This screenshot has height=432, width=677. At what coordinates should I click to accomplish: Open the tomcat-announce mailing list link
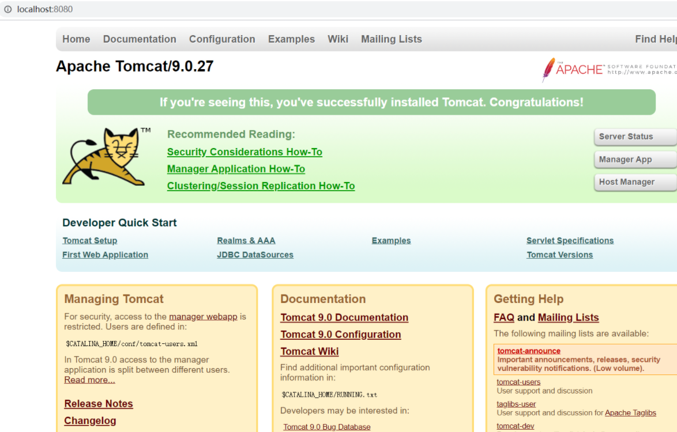click(528, 351)
